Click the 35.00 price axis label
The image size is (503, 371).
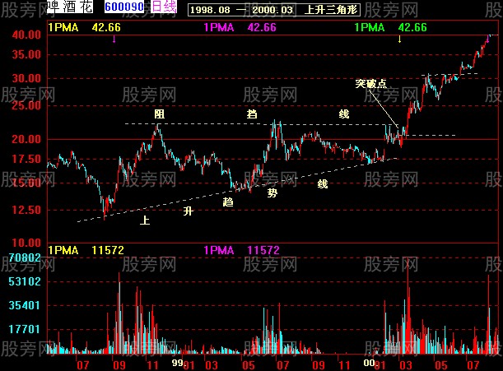pos(26,54)
